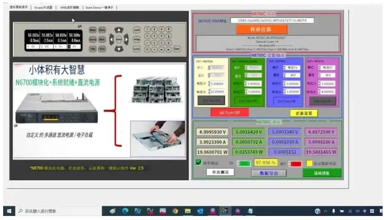Click the Channel key on virtual panel
Image resolution: width=384 pixels, height=220 pixels.
click(x=93, y=39)
